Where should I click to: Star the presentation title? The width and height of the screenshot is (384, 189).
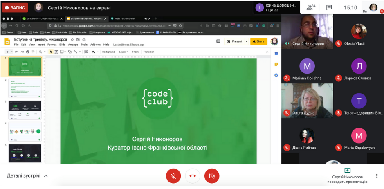point(72,40)
